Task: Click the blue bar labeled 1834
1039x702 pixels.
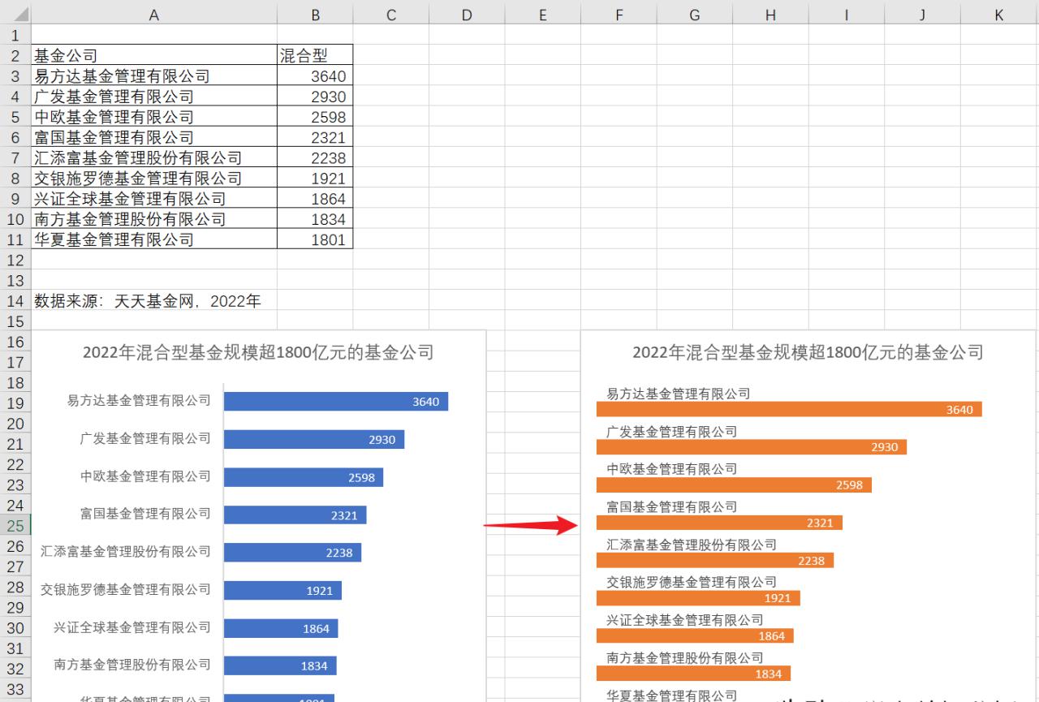Action: coord(280,665)
